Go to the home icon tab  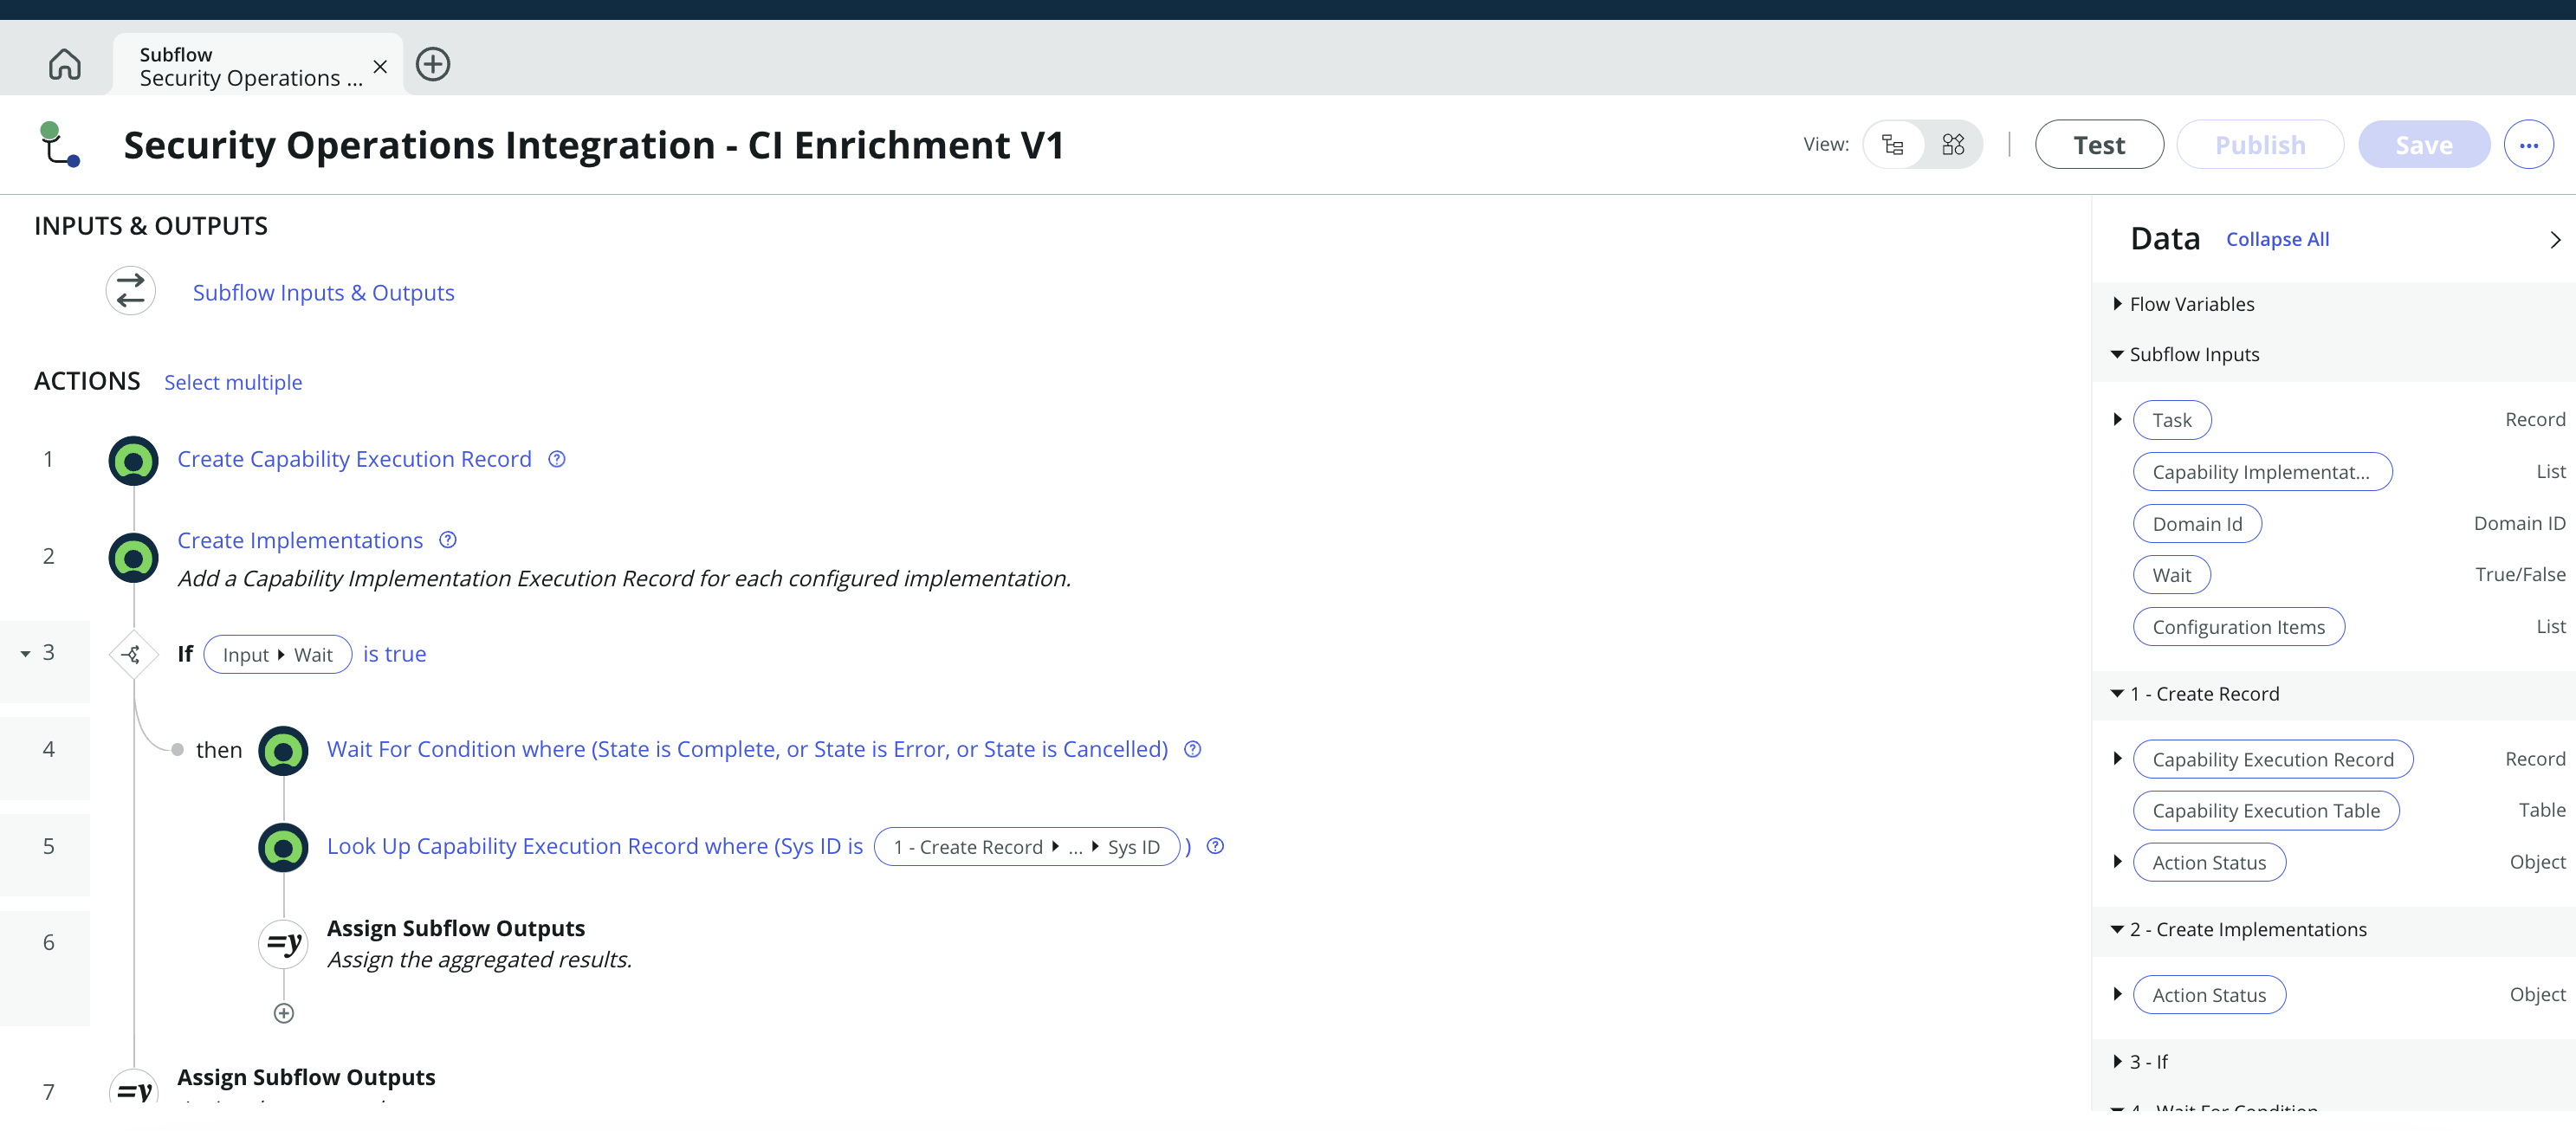point(65,64)
